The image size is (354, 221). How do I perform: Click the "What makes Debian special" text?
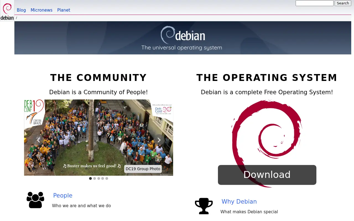click(249, 212)
